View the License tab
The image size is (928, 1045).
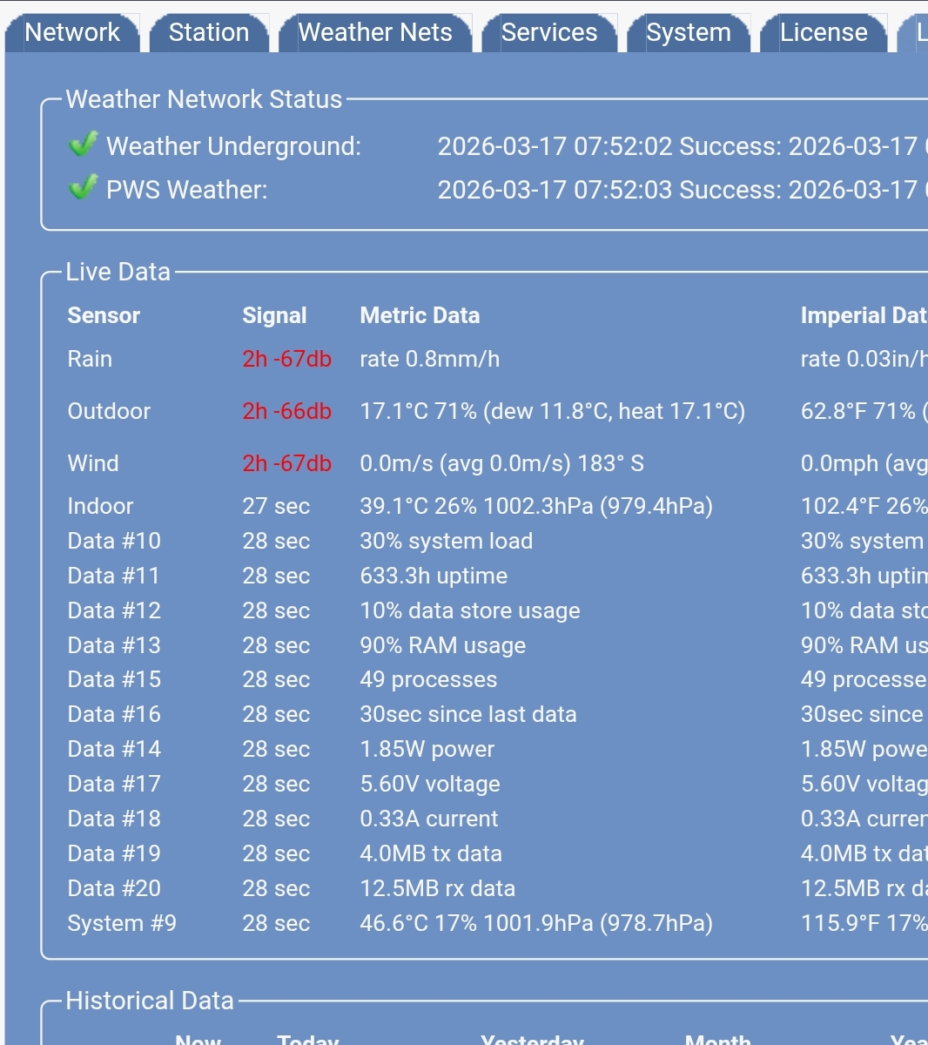824,32
